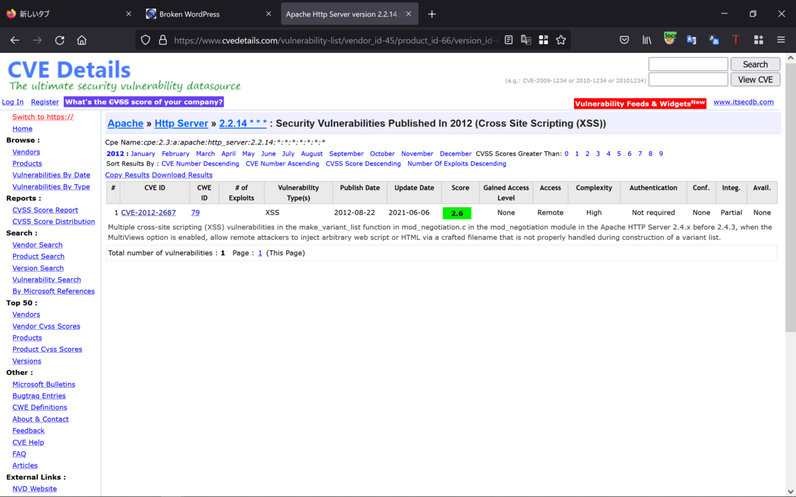Sort by CVSS Score Descending
796x497 pixels.
[364, 164]
